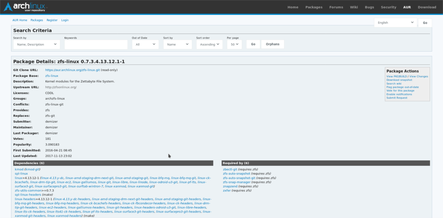Click the AUR Home link
443x218 pixels.
click(x=20, y=20)
